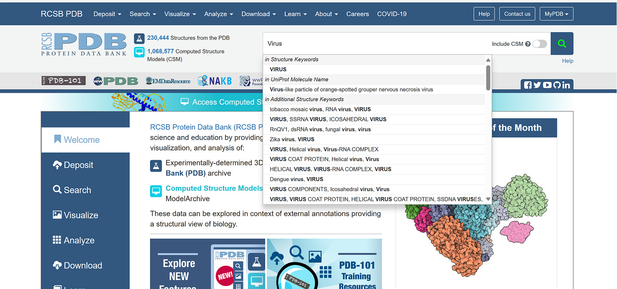Open the Careers page
The height and width of the screenshot is (289, 617).
click(x=358, y=14)
